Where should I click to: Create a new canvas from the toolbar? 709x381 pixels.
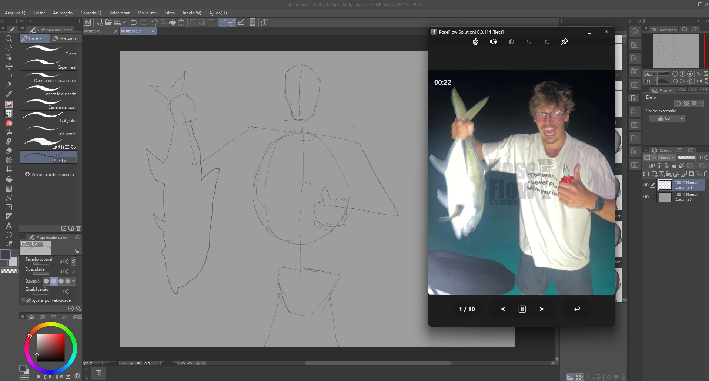[x=100, y=22]
